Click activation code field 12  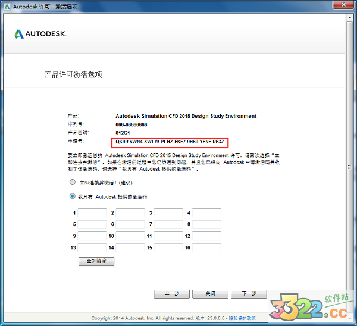(x=206, y=236)
